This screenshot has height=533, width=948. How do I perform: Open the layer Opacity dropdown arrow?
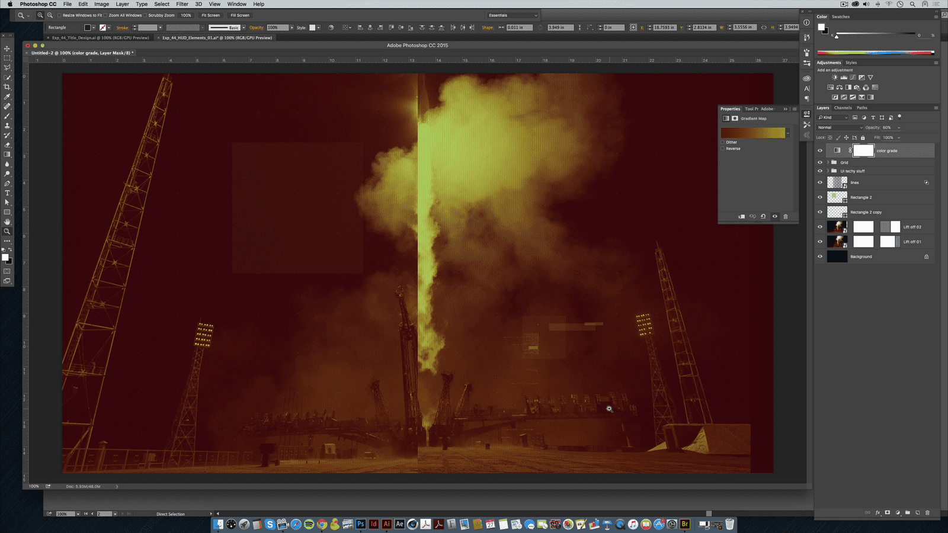click(899, 127)
